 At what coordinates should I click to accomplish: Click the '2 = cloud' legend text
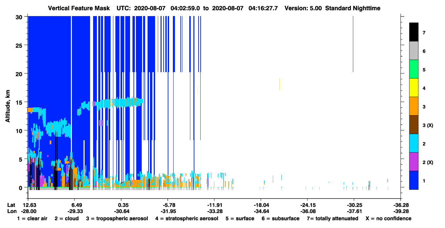click(x=66, y=218)
